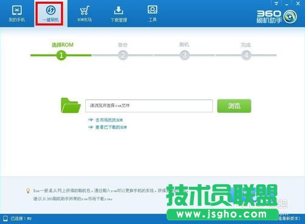Open the ROM市场 shopping cart tab
The width and height of the screenshot is (305, 224).
click(x=84, y=14)
